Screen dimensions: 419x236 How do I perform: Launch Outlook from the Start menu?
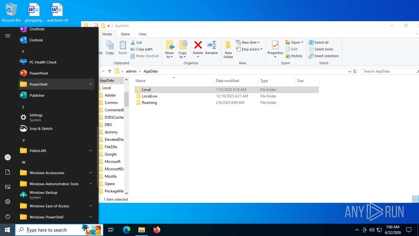pos(56,40)
